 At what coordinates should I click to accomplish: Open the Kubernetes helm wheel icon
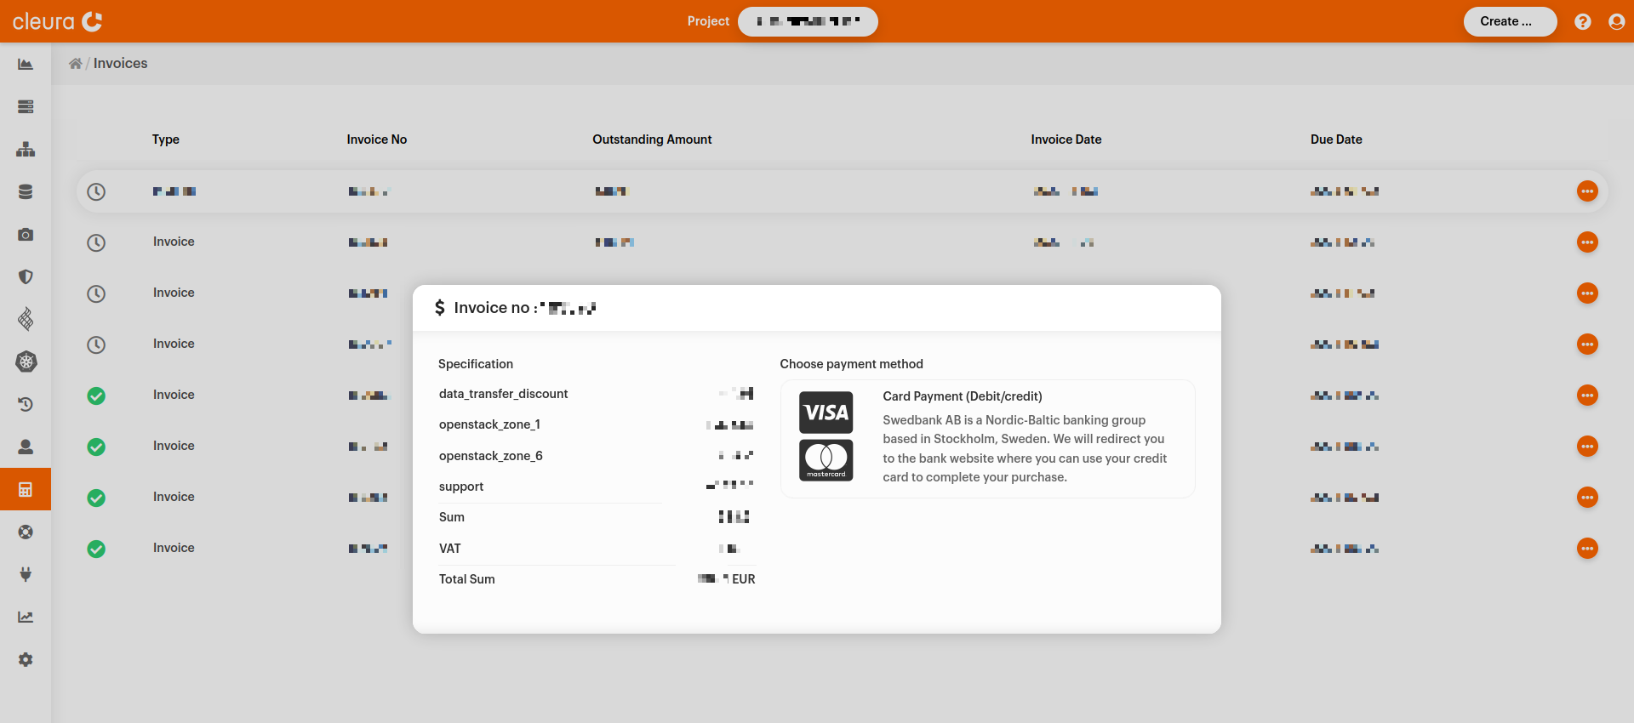[26, 362]
